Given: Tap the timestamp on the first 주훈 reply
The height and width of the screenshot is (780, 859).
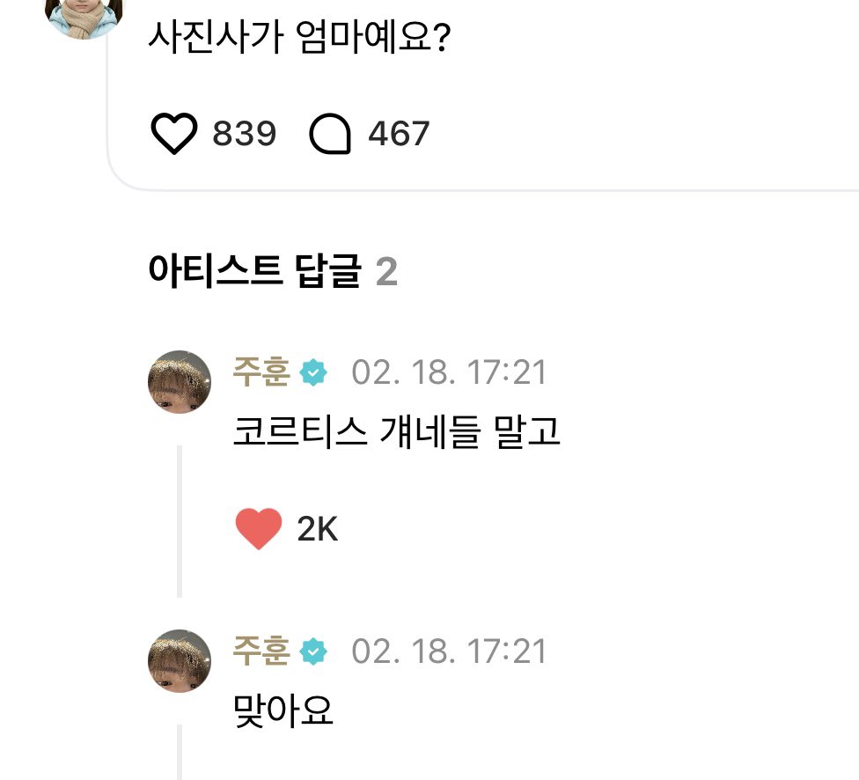Looking at the screenshot, I should click(x=449, y=373).
